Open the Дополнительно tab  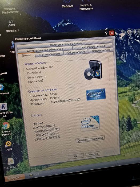pyautogui.click(x=101, y=50)
